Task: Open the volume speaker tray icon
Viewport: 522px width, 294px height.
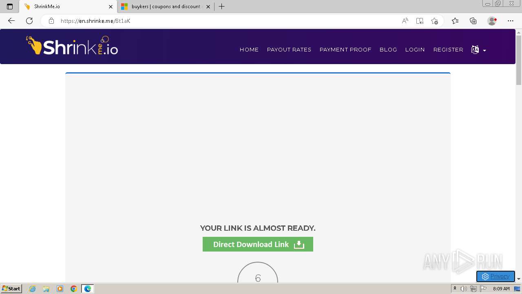Action: click(x=464, y=289)
